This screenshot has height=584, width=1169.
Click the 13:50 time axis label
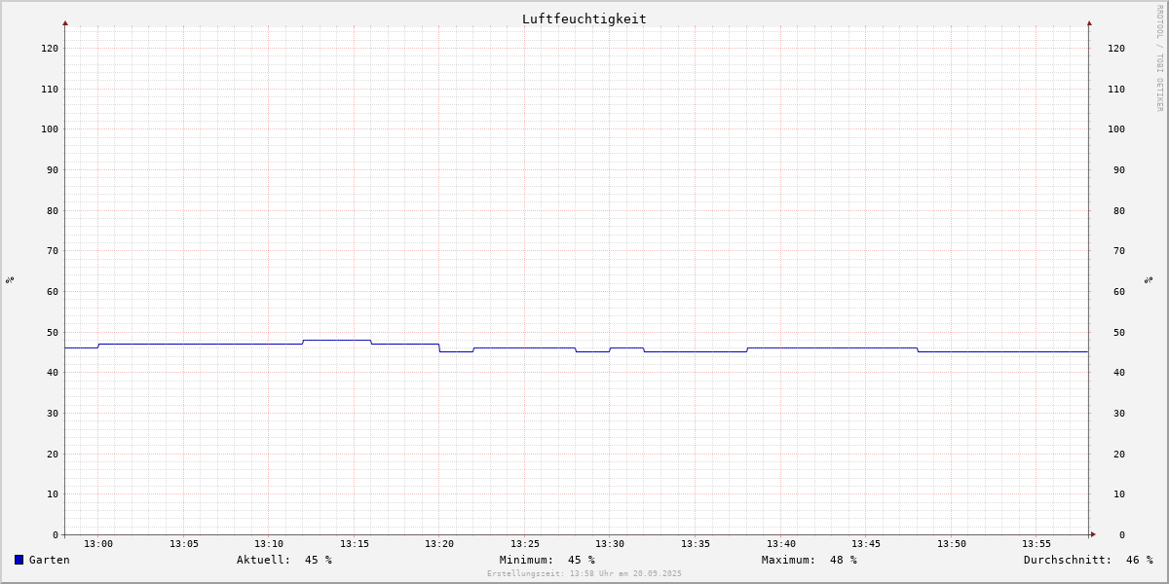tap(952, 543)
